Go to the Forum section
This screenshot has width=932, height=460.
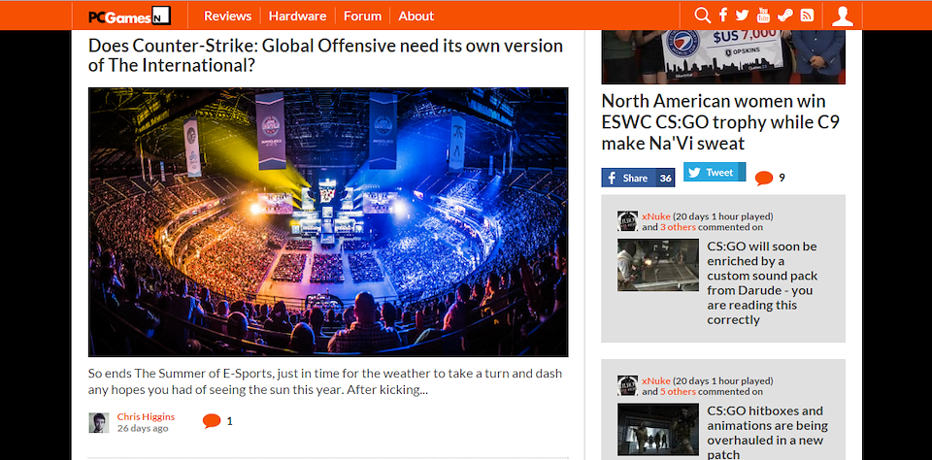362,16
